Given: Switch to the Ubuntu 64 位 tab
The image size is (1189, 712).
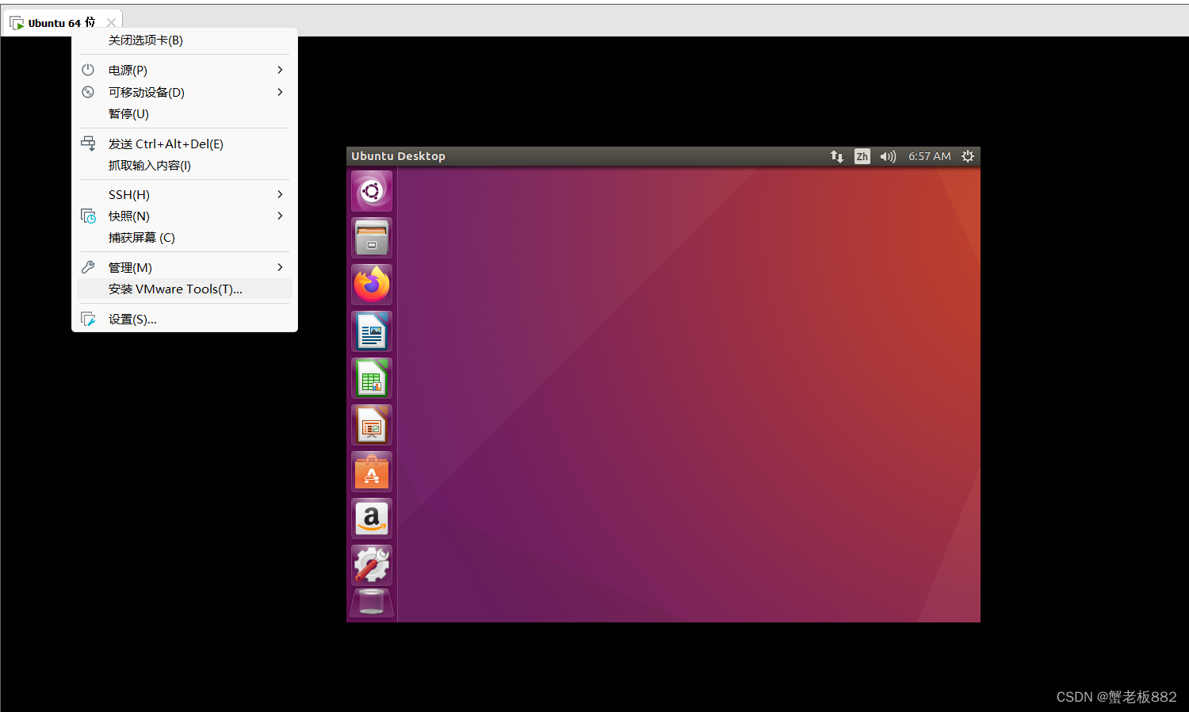Looking at the screenshot, I should (x=62, y=23).
